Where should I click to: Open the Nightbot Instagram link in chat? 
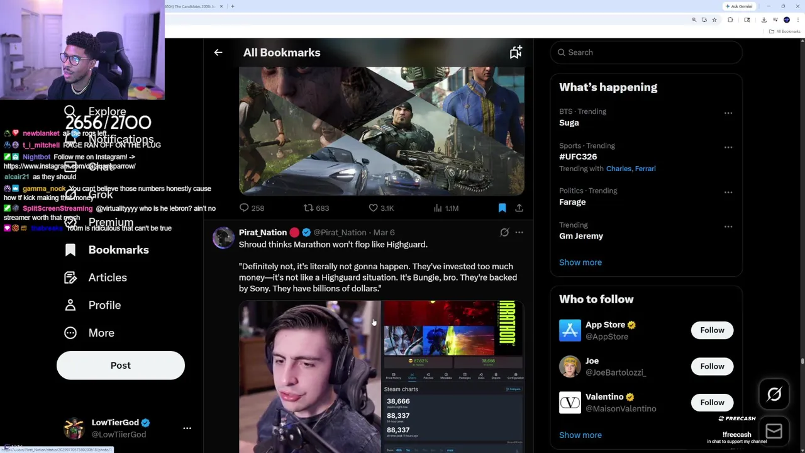click(70, 166)
